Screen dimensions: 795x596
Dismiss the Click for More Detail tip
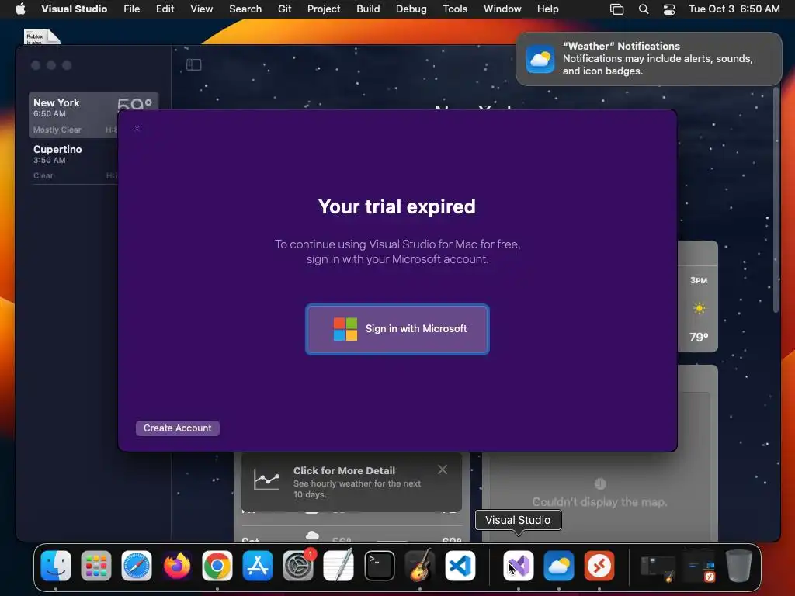[x=442, y=470]
